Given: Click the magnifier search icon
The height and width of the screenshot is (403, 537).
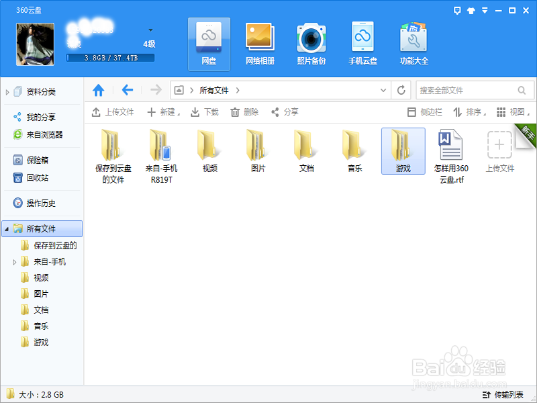Looking at the screenshot, I should 522,91.
